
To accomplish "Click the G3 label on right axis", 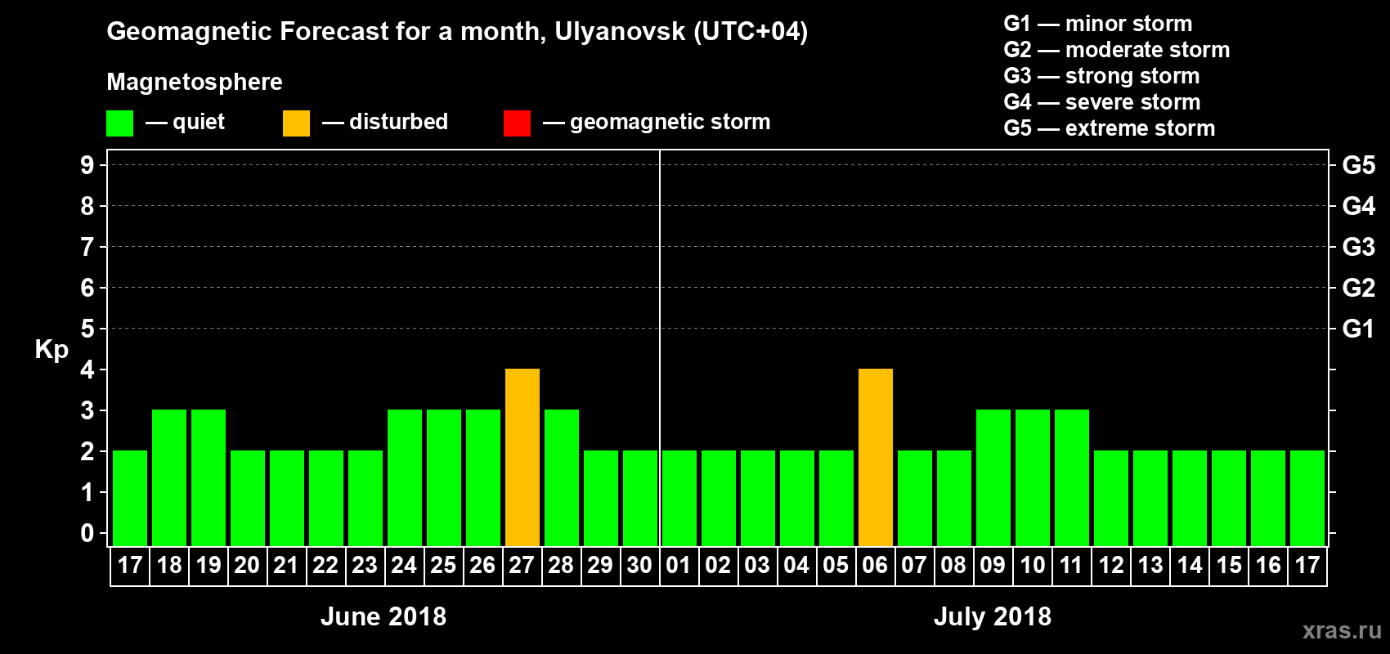I will tap(1359, 247).
